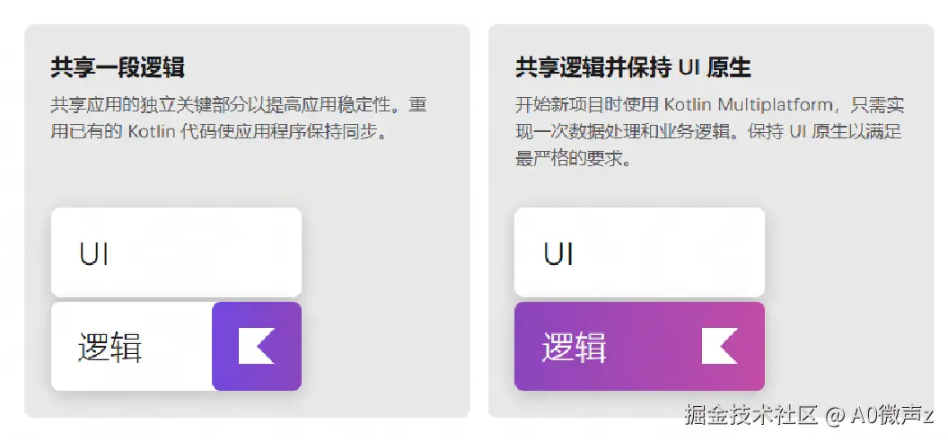This screenshot has height=442, width=948.
Task: Click the white 逻辑 label on purple block
Action: click(574, 348)
